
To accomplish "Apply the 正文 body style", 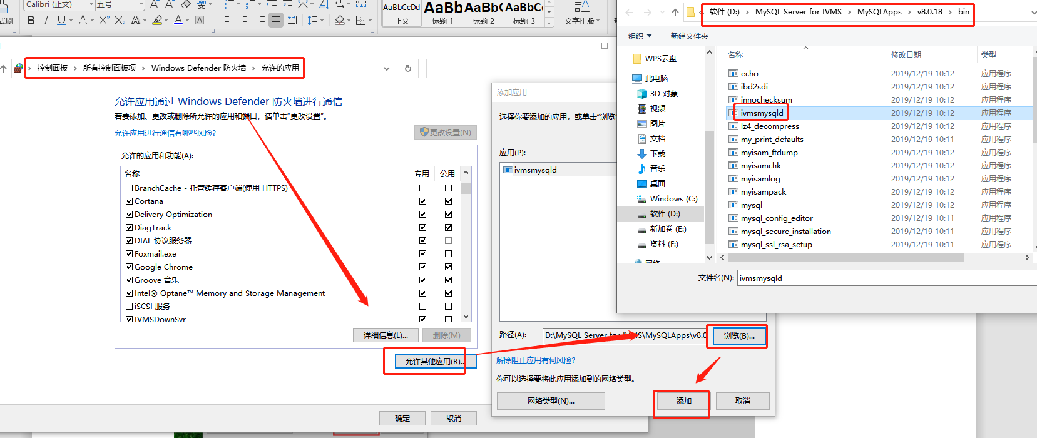I will point(402,14).
